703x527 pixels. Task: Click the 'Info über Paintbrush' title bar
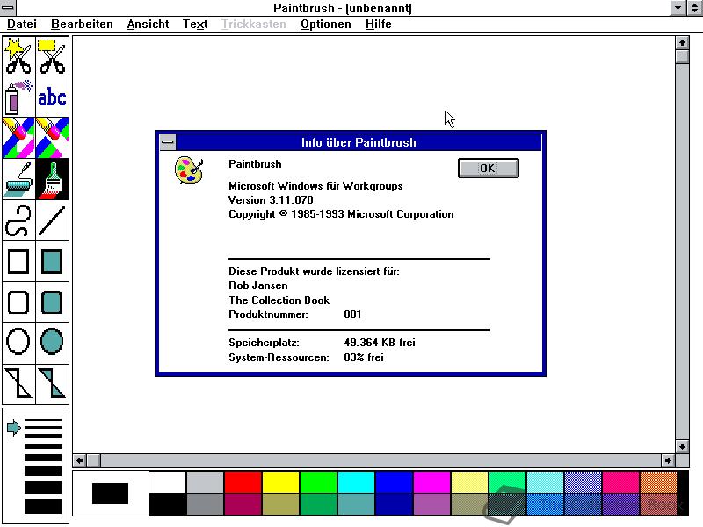(359, 142)
